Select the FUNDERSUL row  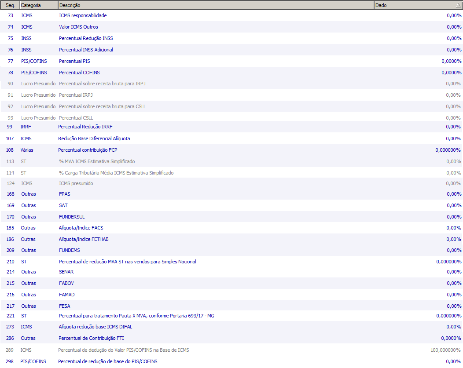(231, 217)
